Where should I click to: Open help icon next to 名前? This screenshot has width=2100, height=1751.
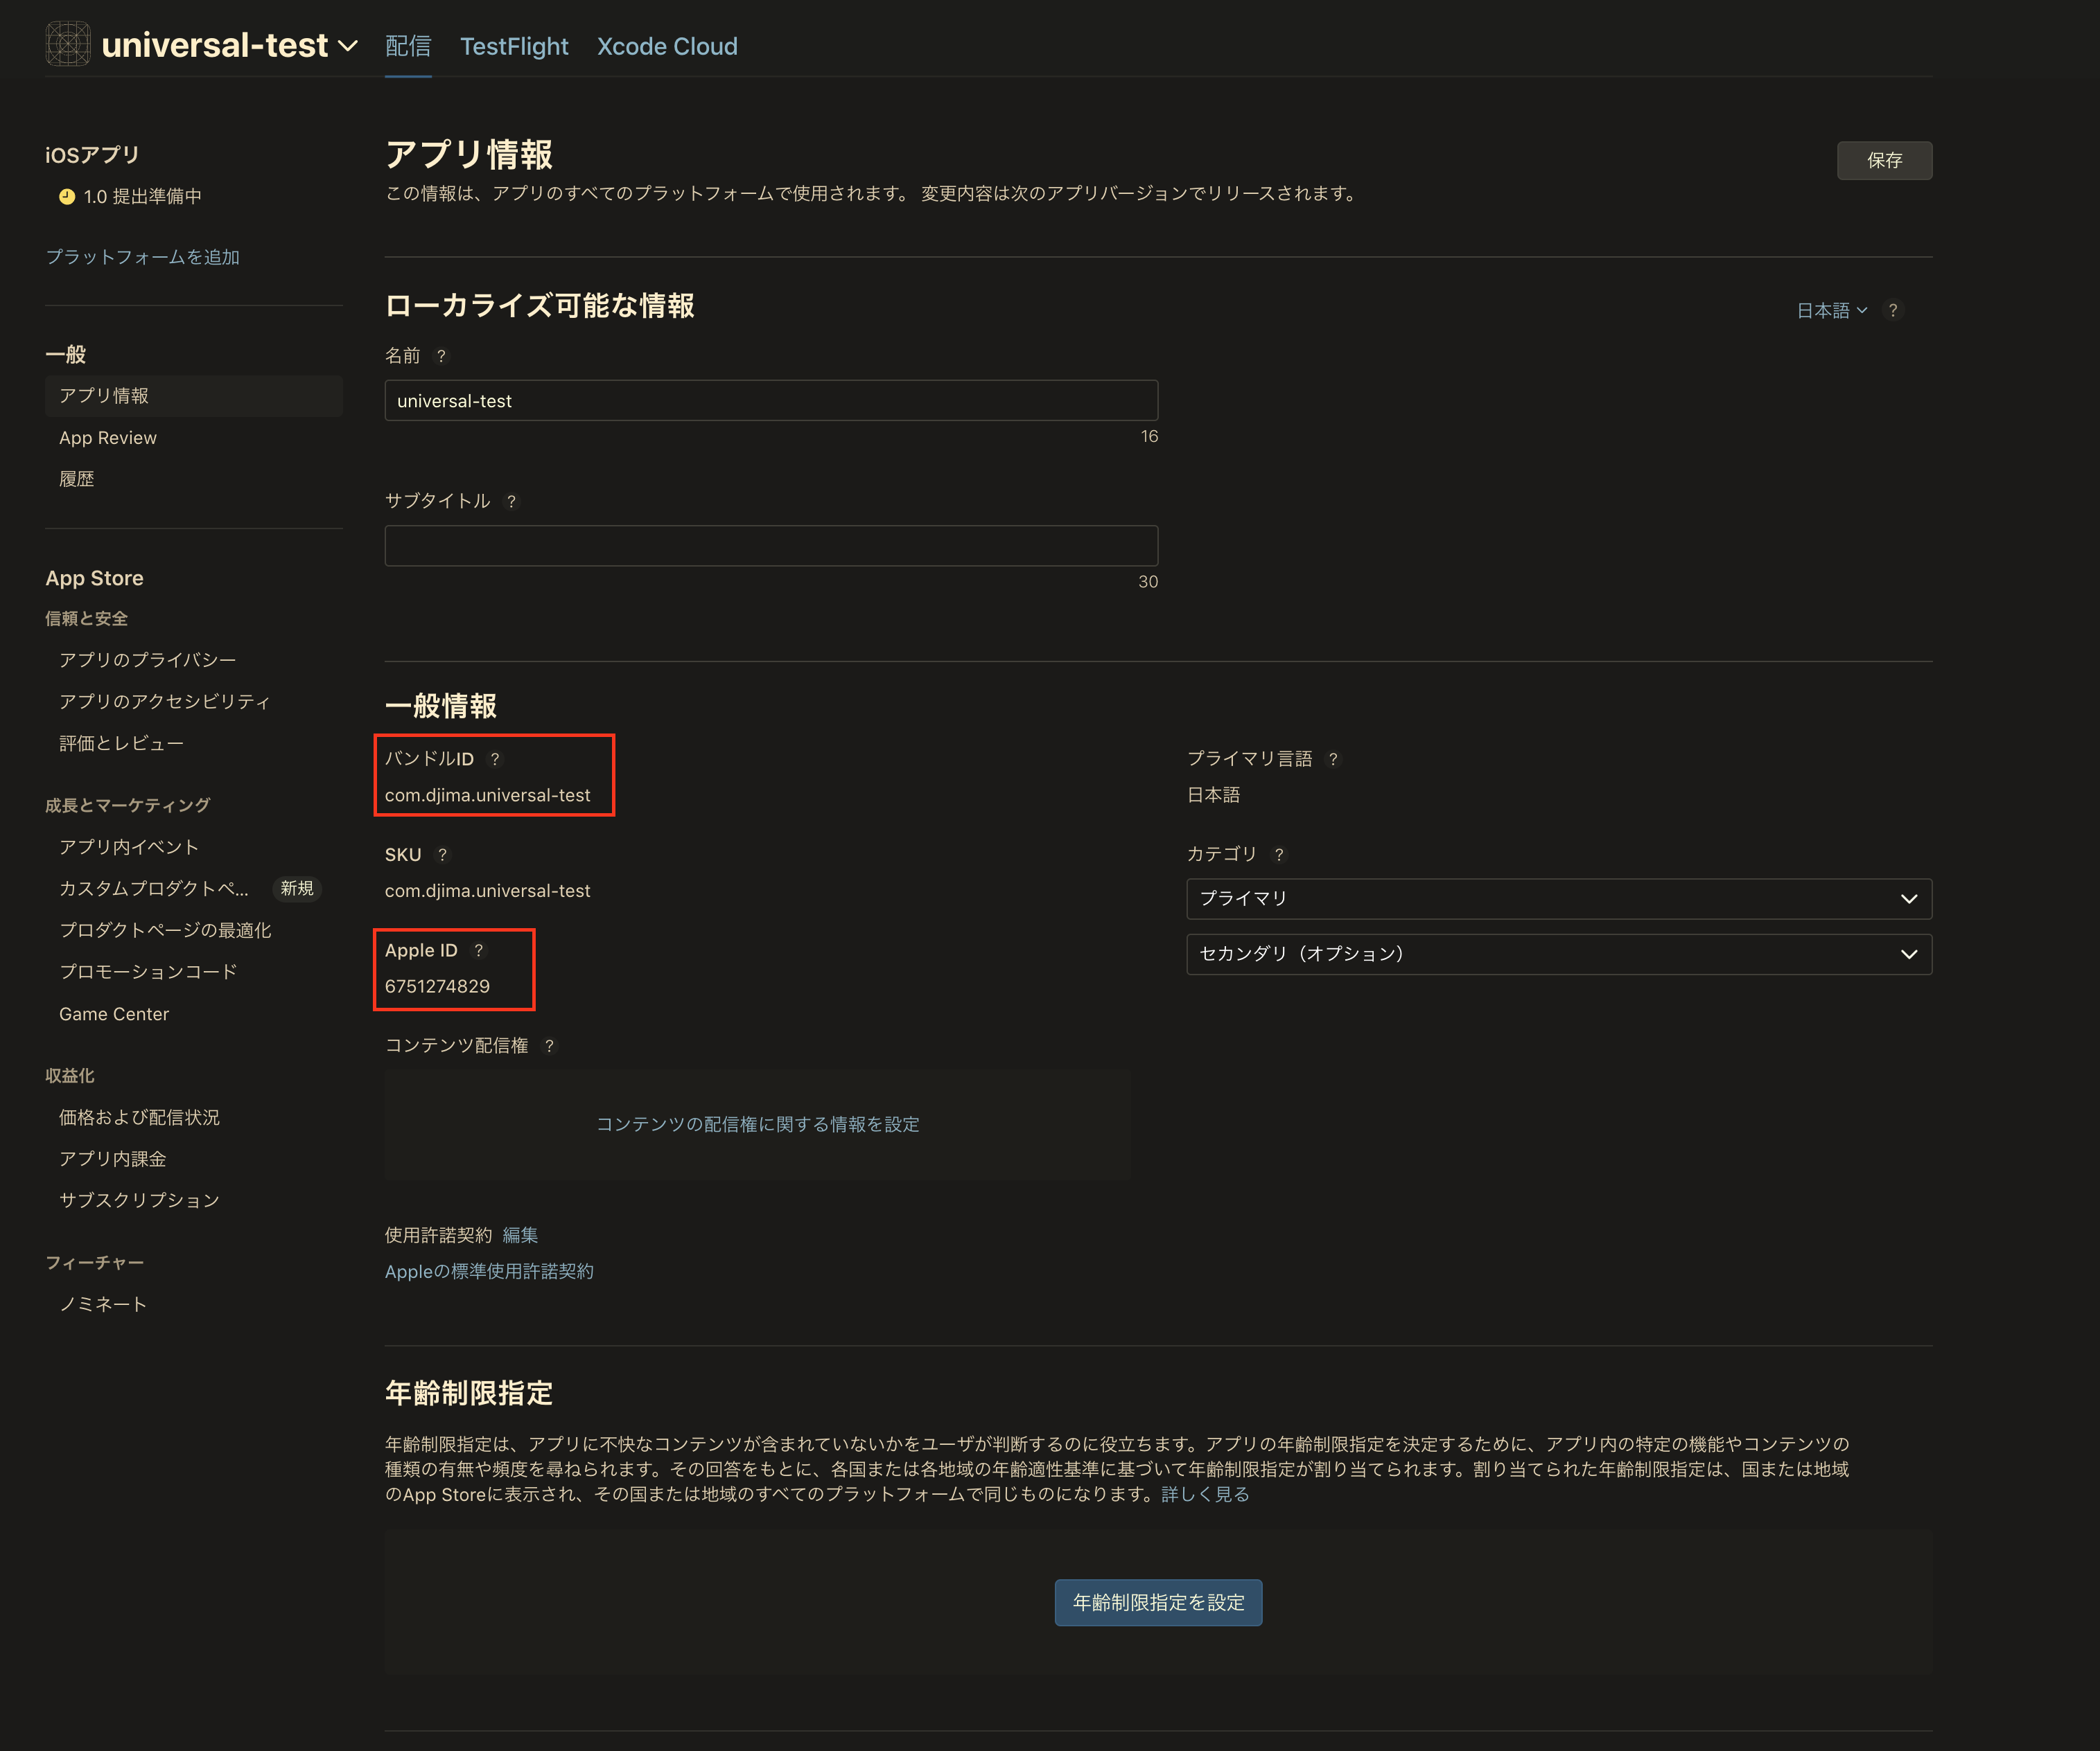(441, 356)
